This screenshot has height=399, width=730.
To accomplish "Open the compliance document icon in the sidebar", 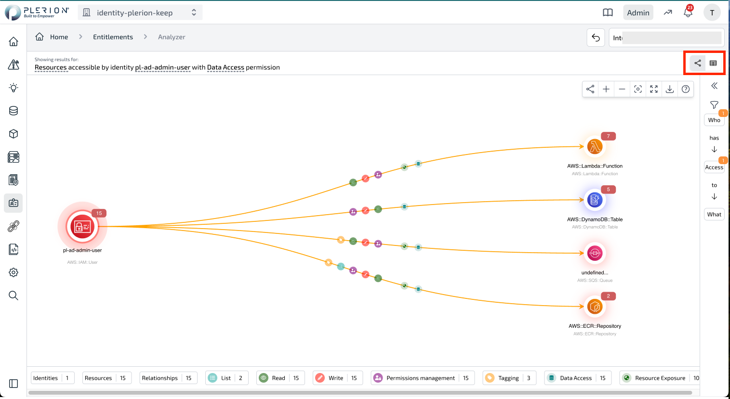I will [x=13, y=180].
